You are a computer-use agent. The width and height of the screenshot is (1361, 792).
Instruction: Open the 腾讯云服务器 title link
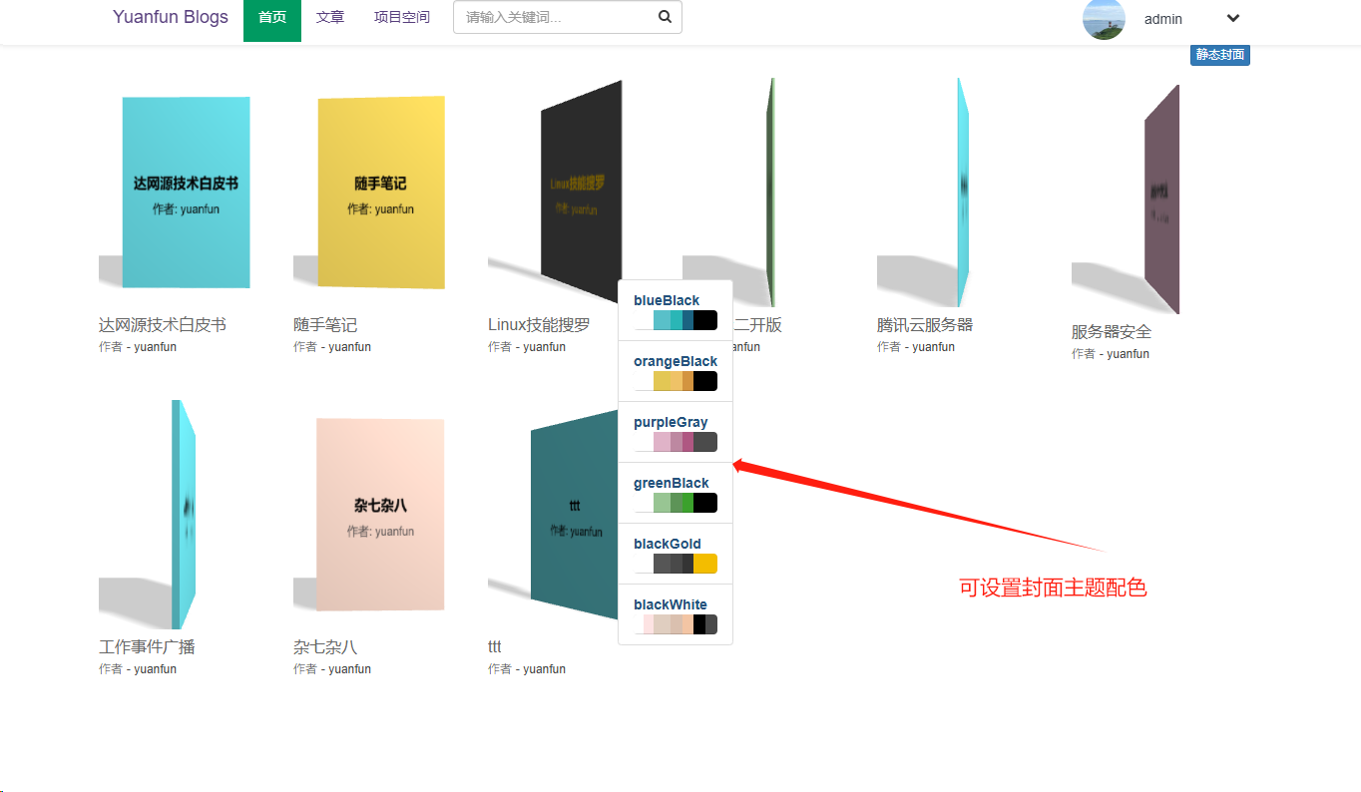(x=924, y=325)
